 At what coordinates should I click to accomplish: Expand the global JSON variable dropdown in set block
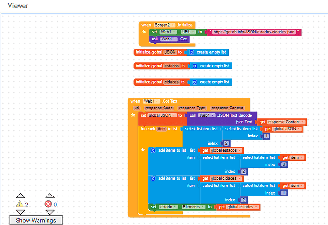pos(162,115)
